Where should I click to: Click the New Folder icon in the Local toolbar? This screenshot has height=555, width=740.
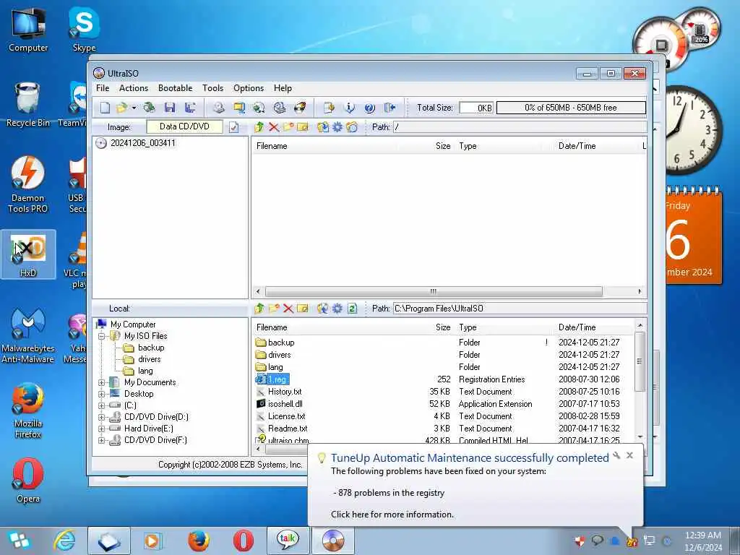(274, 309)
